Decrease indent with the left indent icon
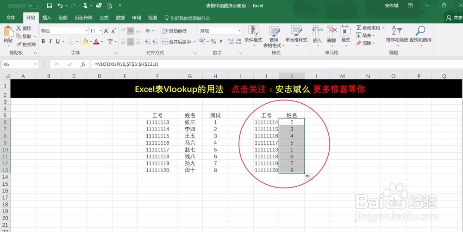 click(148, 42)
